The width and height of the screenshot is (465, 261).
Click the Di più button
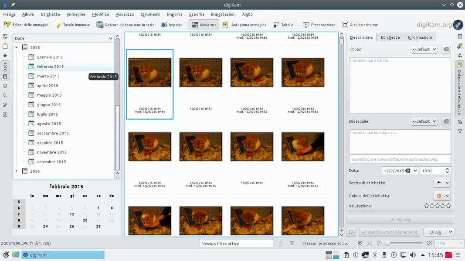pyautogui.click(x=438, y=232)
